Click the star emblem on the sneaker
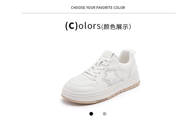Viewport: 196px width, 131px height. point(111,77)
